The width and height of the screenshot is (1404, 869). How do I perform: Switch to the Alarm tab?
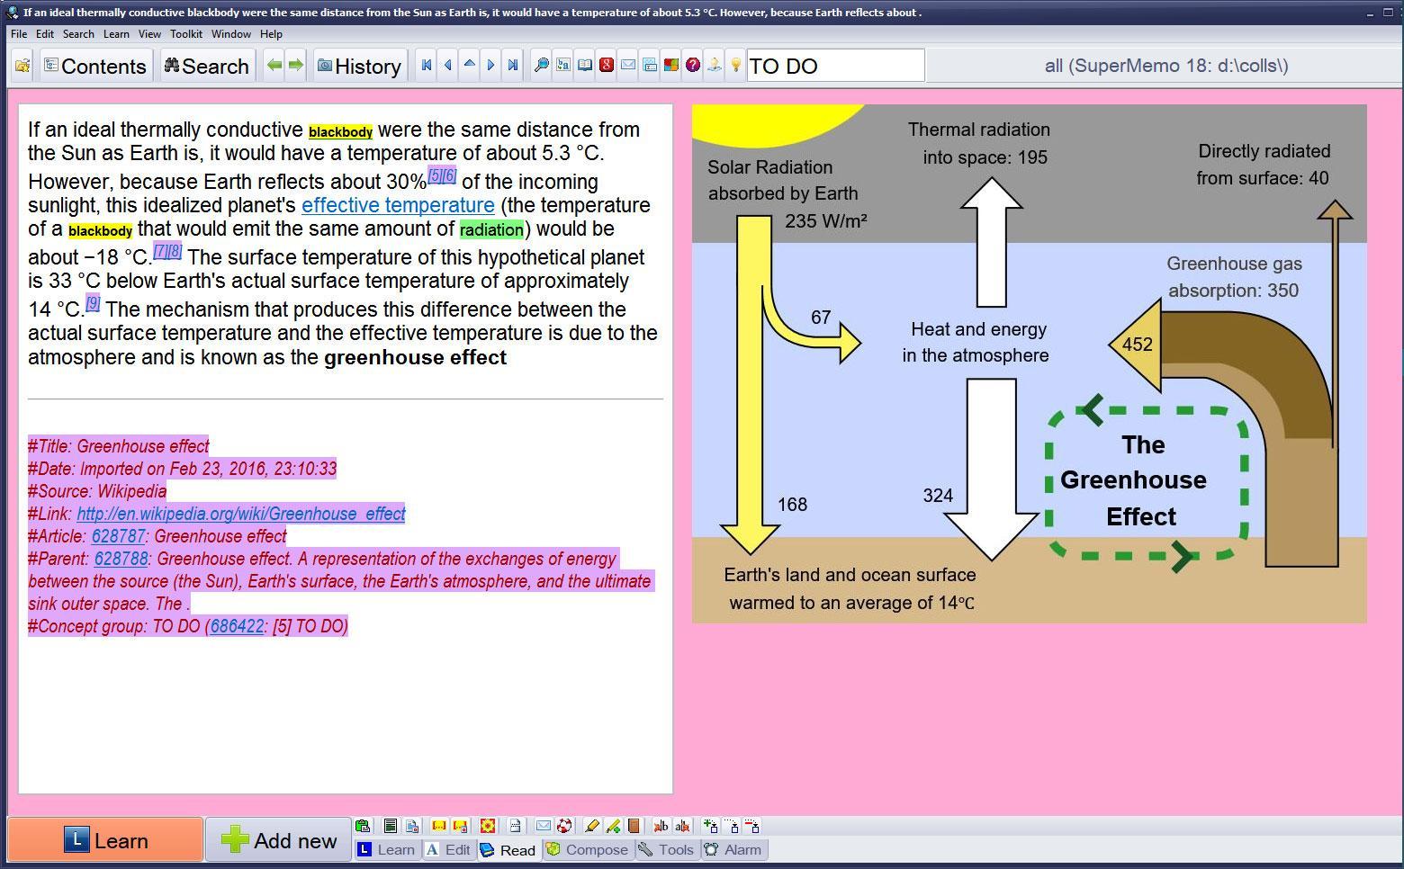(733, 849)
